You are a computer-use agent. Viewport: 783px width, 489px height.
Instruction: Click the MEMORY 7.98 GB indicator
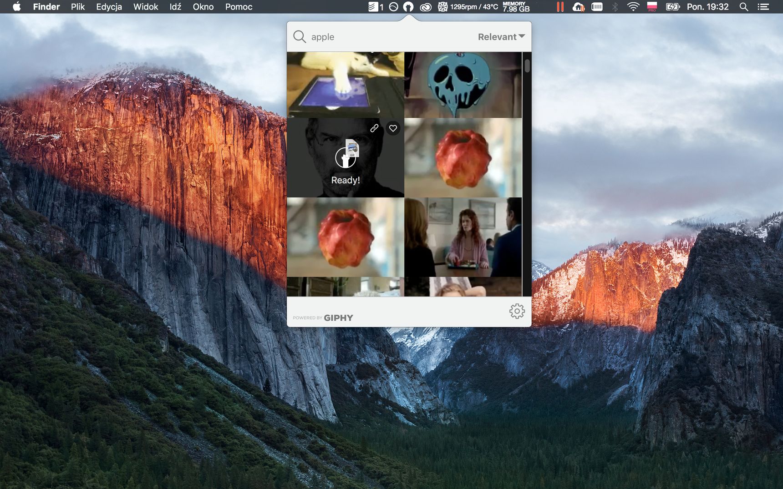(516, 7)
